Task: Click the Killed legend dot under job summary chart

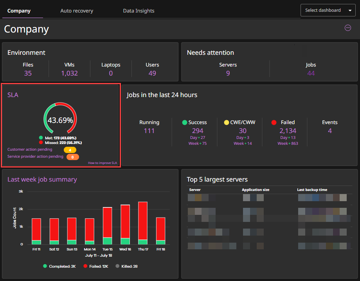Action: pos(117,266)
